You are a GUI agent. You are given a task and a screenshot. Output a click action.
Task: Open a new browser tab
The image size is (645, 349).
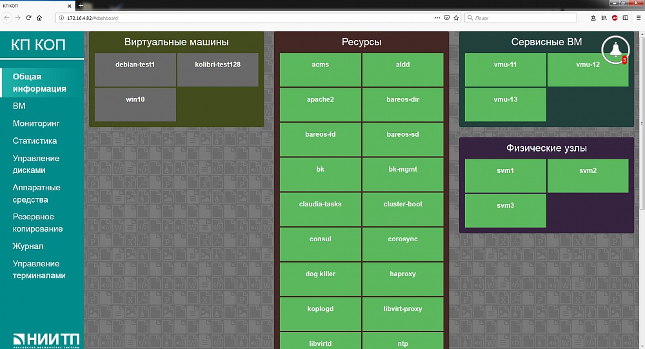coord(81,6)
